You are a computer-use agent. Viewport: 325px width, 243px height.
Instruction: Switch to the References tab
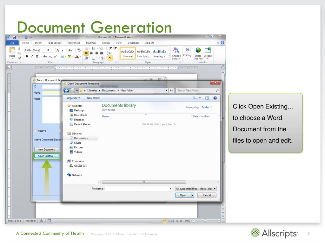(74, 43)
